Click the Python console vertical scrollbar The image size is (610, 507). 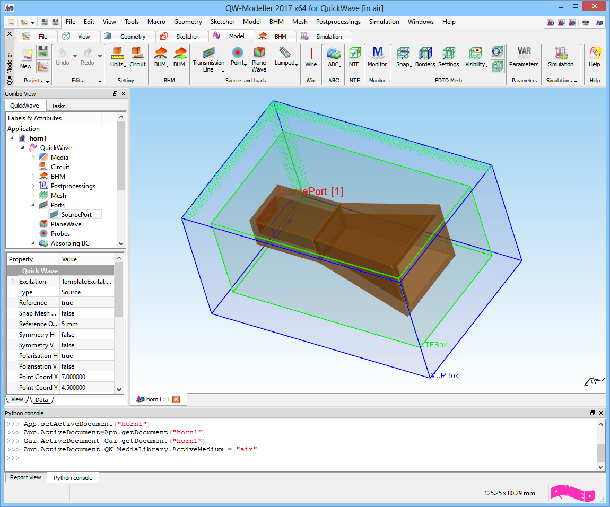click(600, 445)
